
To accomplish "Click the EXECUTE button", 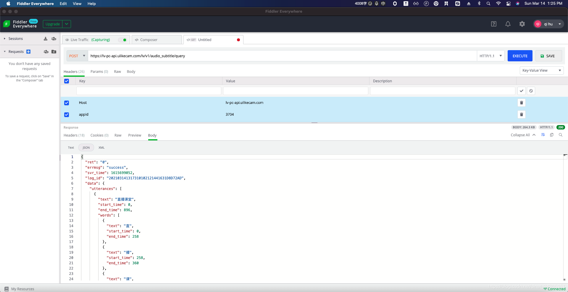I will tap(520, 56).
